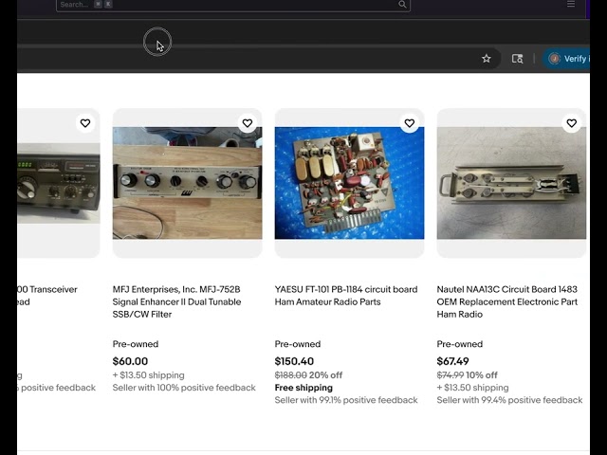Click the $150.40 price
Image resolution: width=607 pixels, height=455 pixels.
[294, 361]
